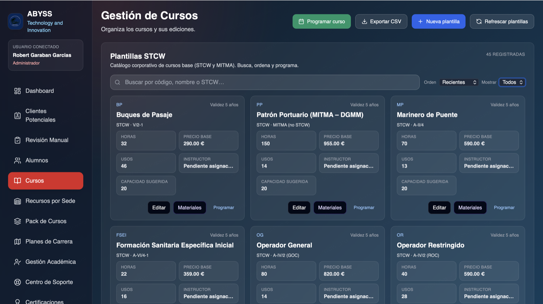The width and height of the screenshot is (543, 304).
Task: Click the Plantillas STCW heading
Action: 138,56
